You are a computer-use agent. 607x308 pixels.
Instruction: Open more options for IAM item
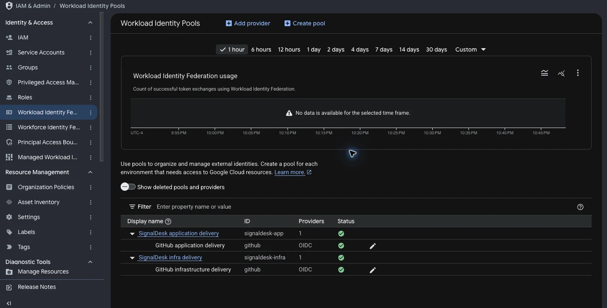[x=91, y=38]
